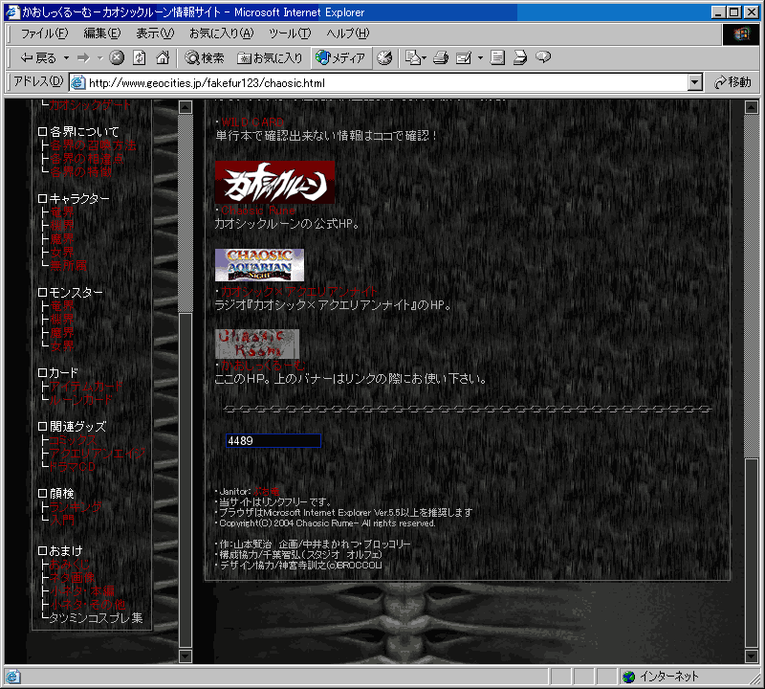Screen dimensions: 765x689
Task: Click the page icon left of the URL
Action: pos(78,83)
